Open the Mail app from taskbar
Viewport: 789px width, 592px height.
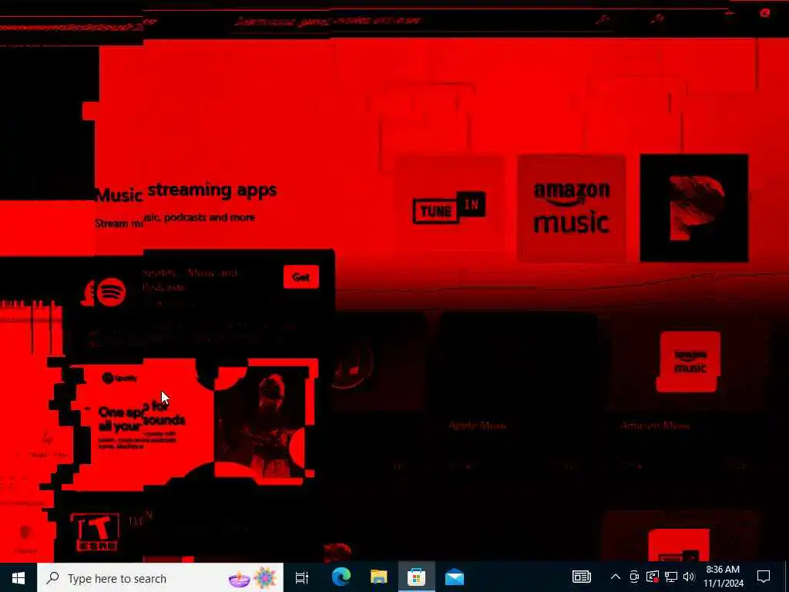click(455, 577)
